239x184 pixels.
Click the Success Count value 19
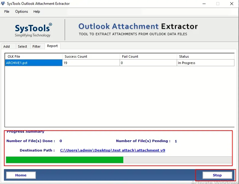click(91, 63)
